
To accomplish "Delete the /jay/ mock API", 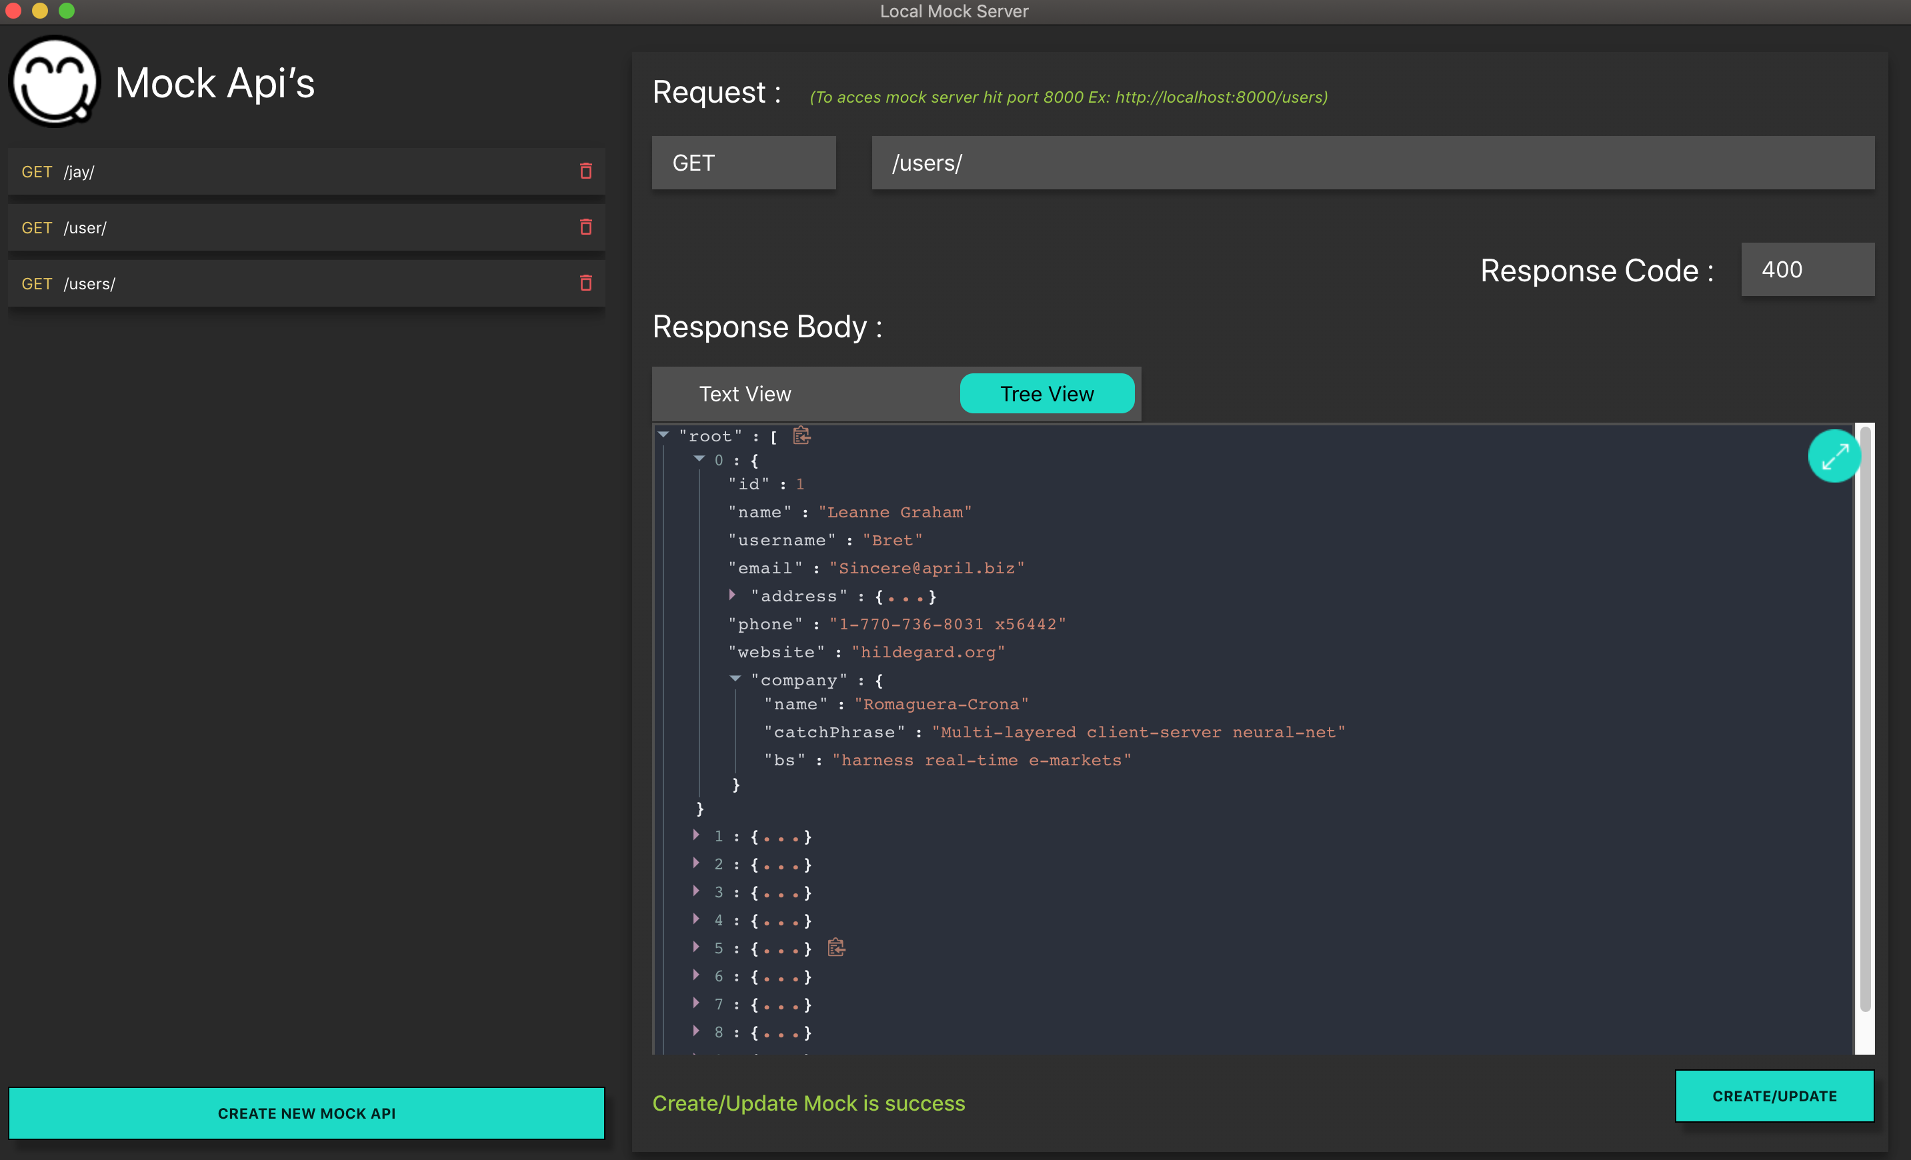I will (585, 171).
